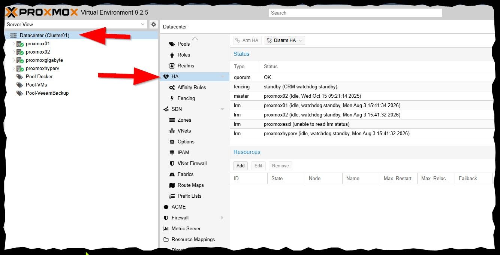Open the Zones menu item

[x=195, y=120]
